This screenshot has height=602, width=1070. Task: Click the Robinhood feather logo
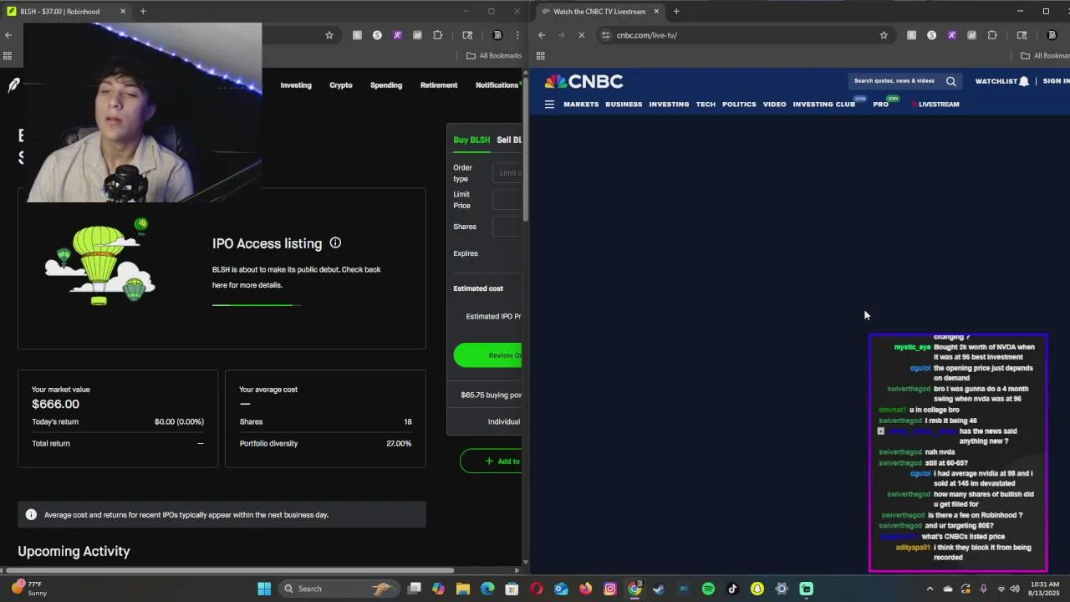(x=13, y=85)
